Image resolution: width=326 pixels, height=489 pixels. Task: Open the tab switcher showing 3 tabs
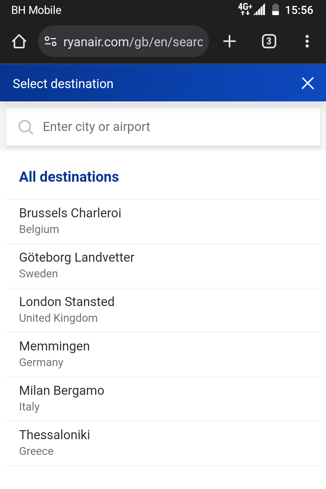coord(269,41)
